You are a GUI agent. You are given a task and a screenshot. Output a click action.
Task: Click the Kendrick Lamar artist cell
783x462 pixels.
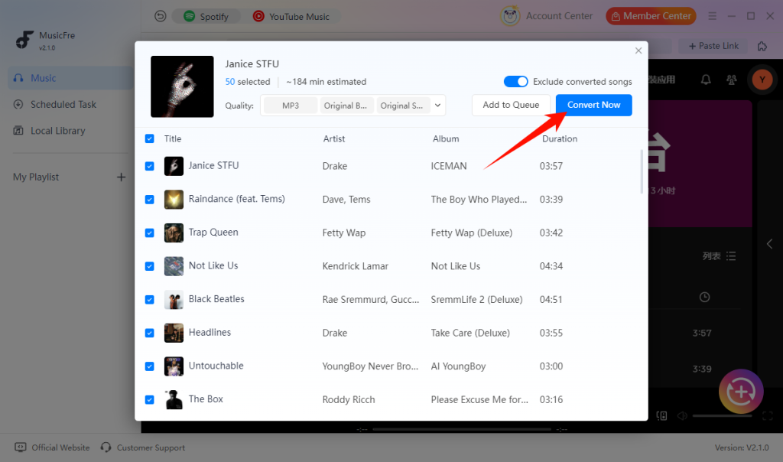tap(355, 266)
